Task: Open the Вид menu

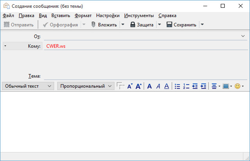Action: [43, 16]
